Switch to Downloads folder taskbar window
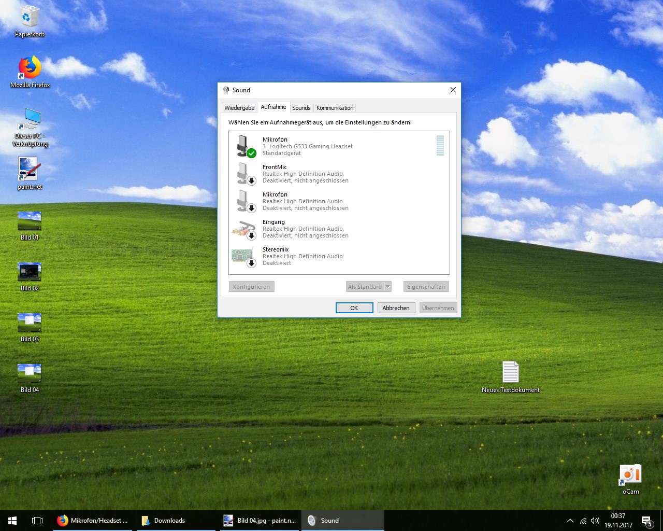Image resolution: width=663 pixels, height=531 pixels. coord(176,521)
